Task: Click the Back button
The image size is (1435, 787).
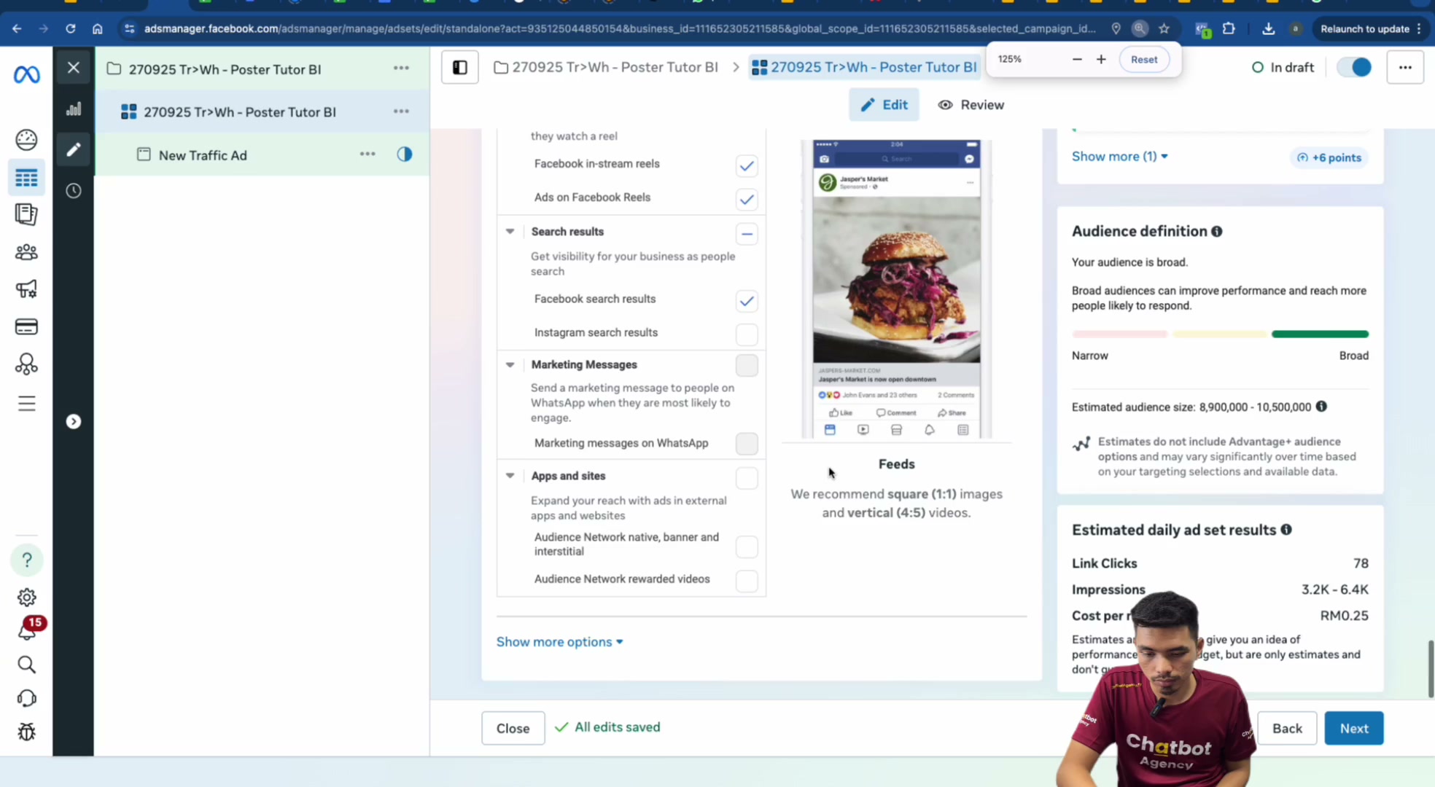Action: click(x=1287, y=728)
